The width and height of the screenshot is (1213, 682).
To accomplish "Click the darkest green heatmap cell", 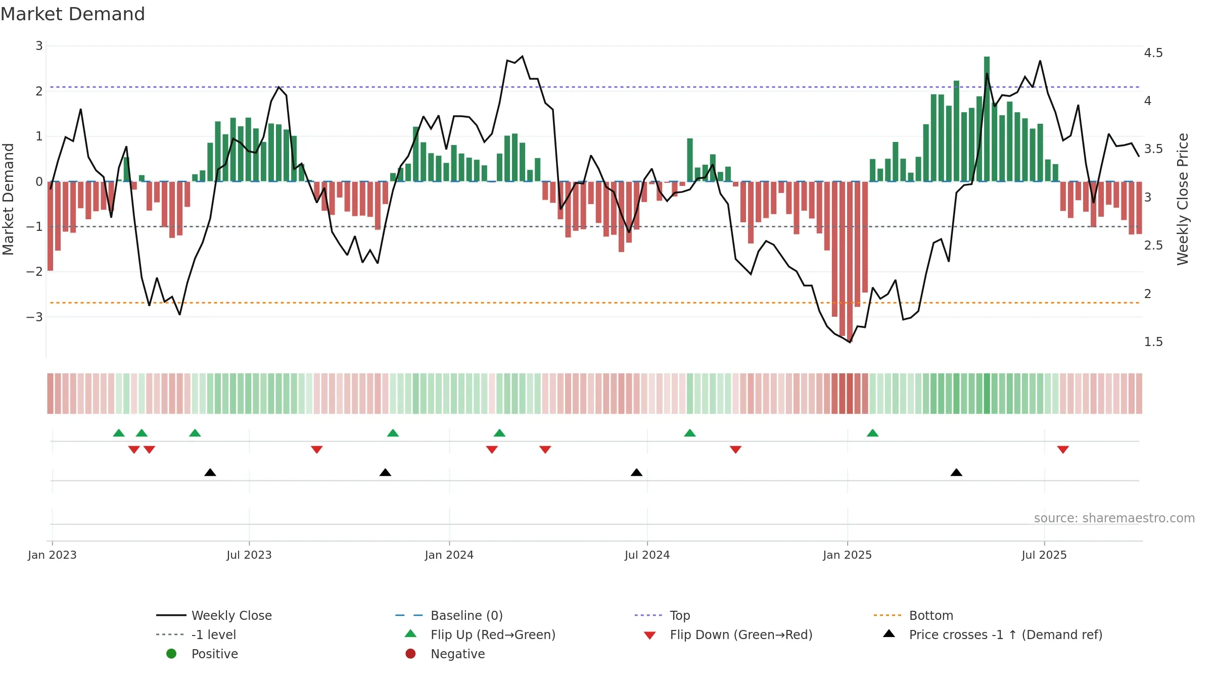I will (x=987, y=394).
